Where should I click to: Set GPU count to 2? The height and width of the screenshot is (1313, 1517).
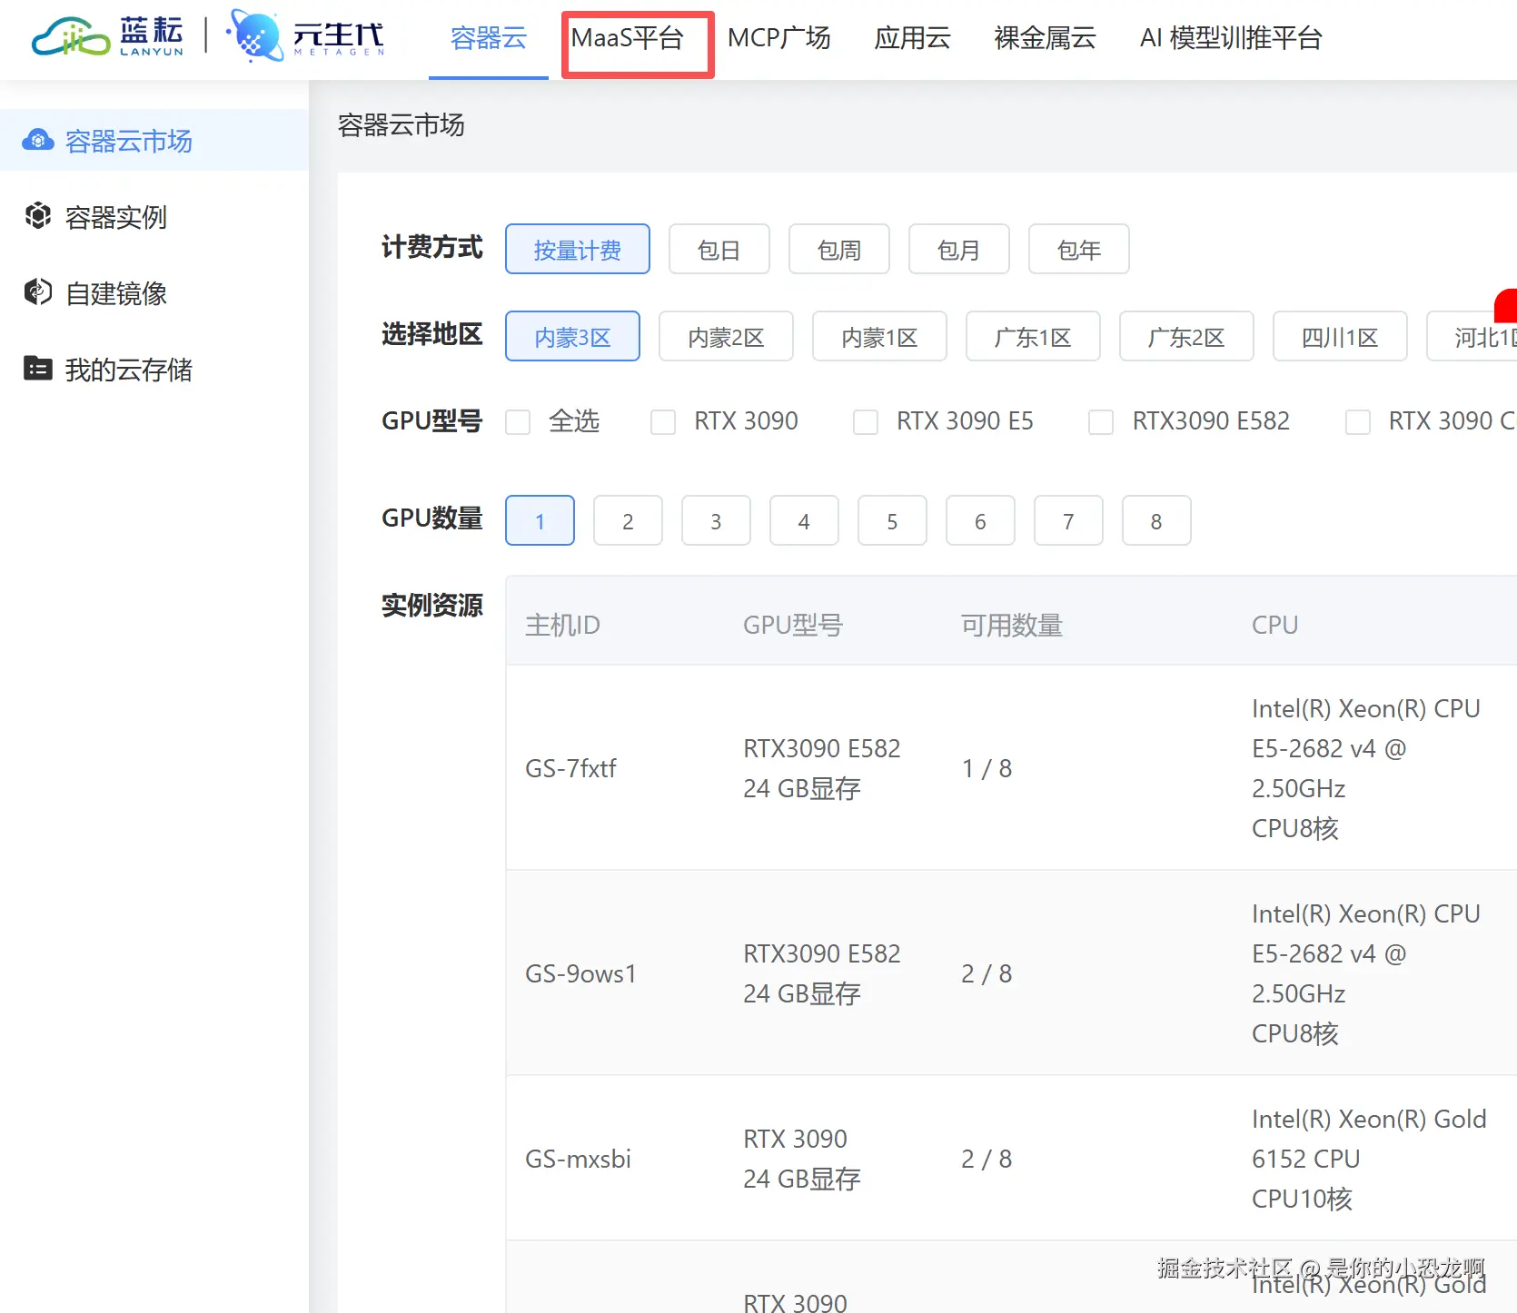coord(628,520)
